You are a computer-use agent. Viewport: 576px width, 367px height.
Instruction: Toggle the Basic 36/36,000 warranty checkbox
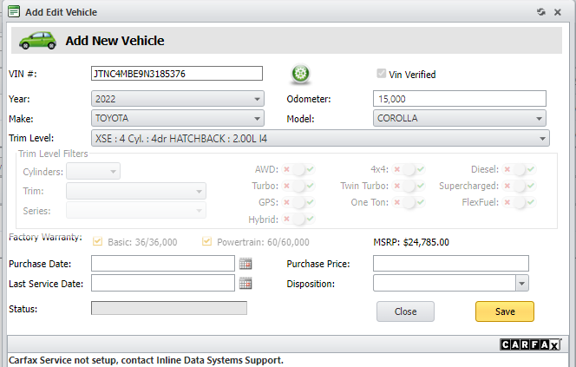coord(98,241)
